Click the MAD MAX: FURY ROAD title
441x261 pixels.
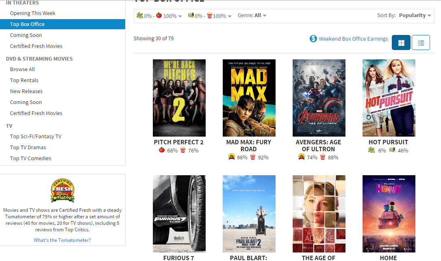click(x=249, y=146)
